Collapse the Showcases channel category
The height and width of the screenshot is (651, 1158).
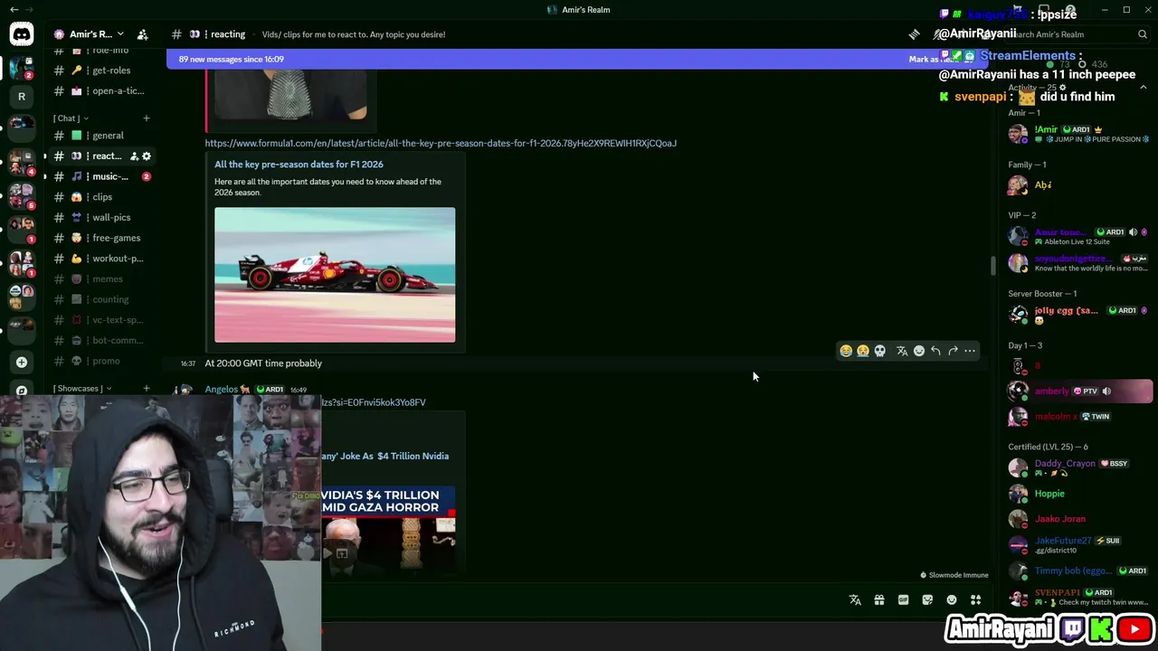tap(81, 389)
